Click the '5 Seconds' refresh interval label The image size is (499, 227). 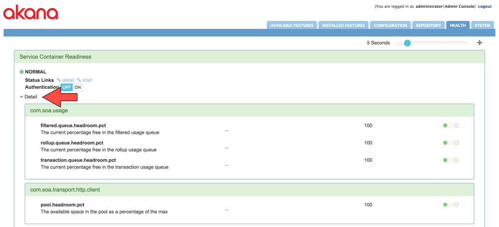pos(378,43)
